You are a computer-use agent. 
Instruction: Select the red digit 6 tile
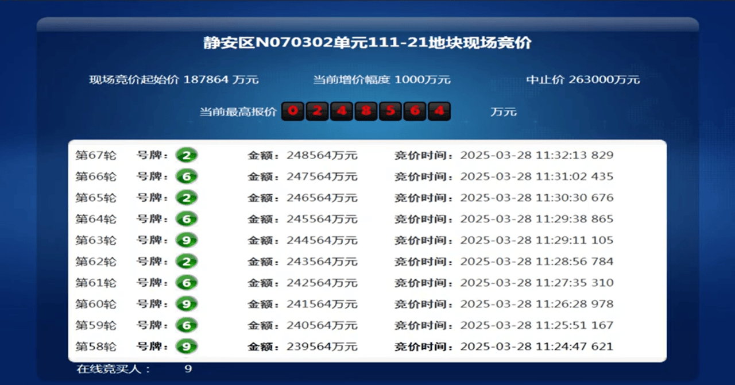415,111
